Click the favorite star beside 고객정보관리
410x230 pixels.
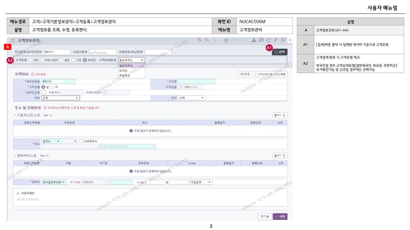pos(13,41)
